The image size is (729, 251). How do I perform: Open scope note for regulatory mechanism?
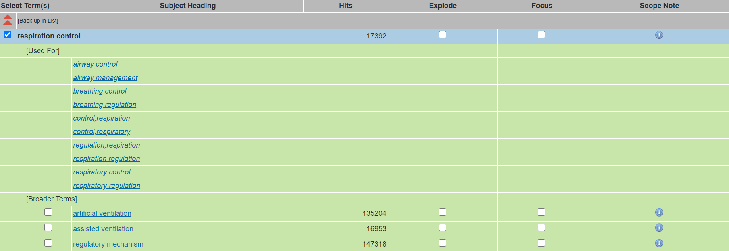pos(659,243)
